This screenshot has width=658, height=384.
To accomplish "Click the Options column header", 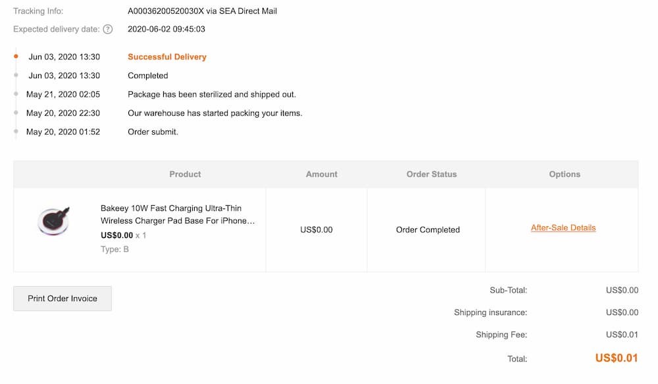I will coord(565,174).
